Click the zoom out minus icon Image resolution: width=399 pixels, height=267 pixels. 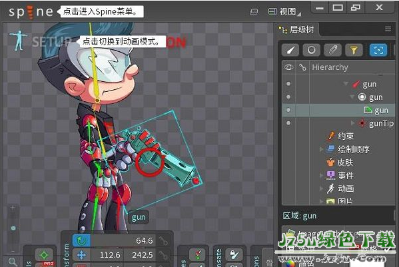[13, 251]
